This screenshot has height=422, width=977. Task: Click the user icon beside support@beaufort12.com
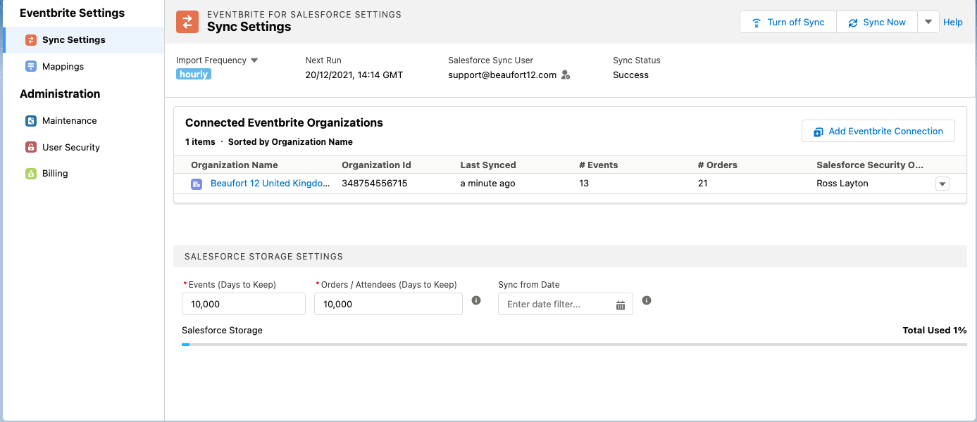565,75
